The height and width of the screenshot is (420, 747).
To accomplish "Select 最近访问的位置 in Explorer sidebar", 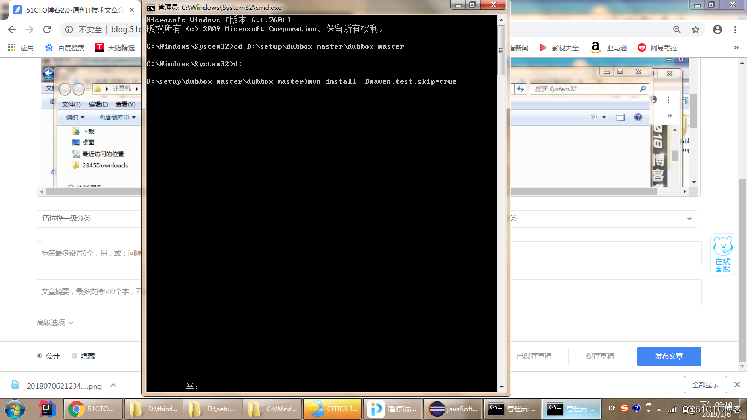I will pos(98,154).
